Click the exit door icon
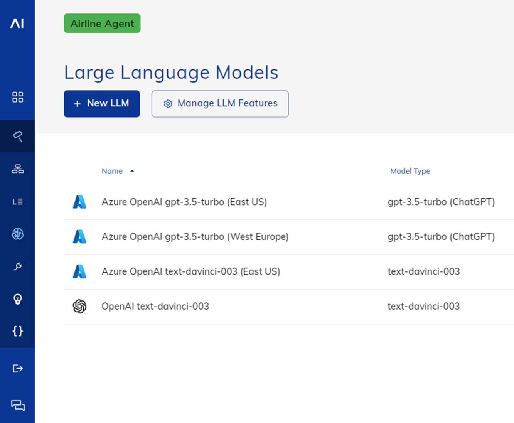Image resolution: width=514 pixels, height=423 pixels. [17, 369]
